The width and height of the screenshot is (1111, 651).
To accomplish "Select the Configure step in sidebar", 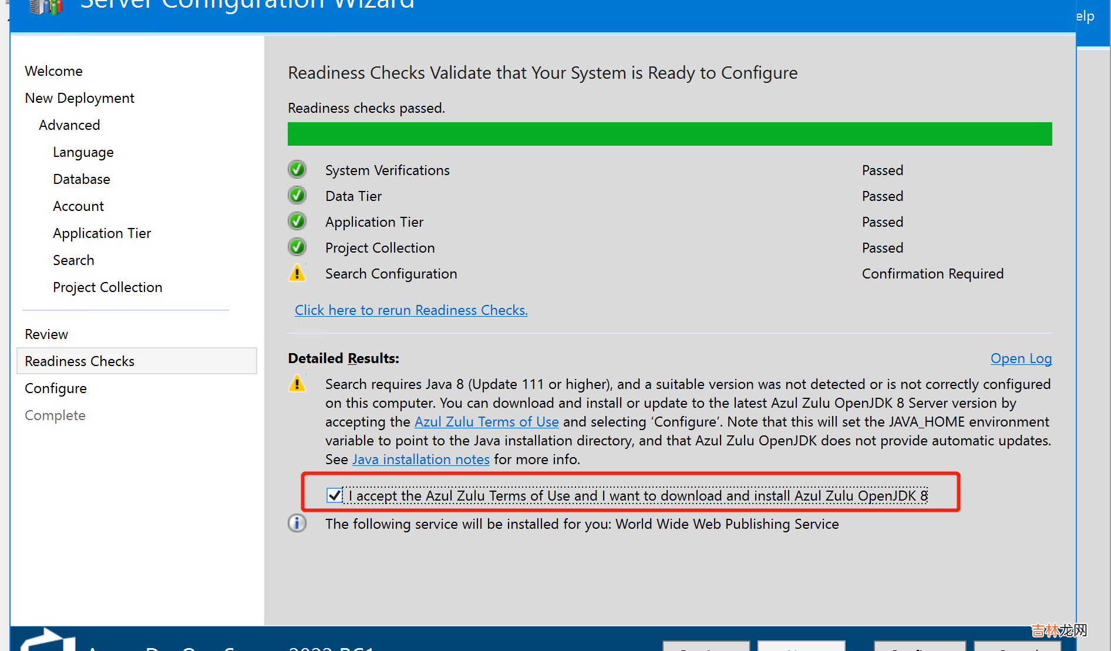I will (x=56, y=388).
